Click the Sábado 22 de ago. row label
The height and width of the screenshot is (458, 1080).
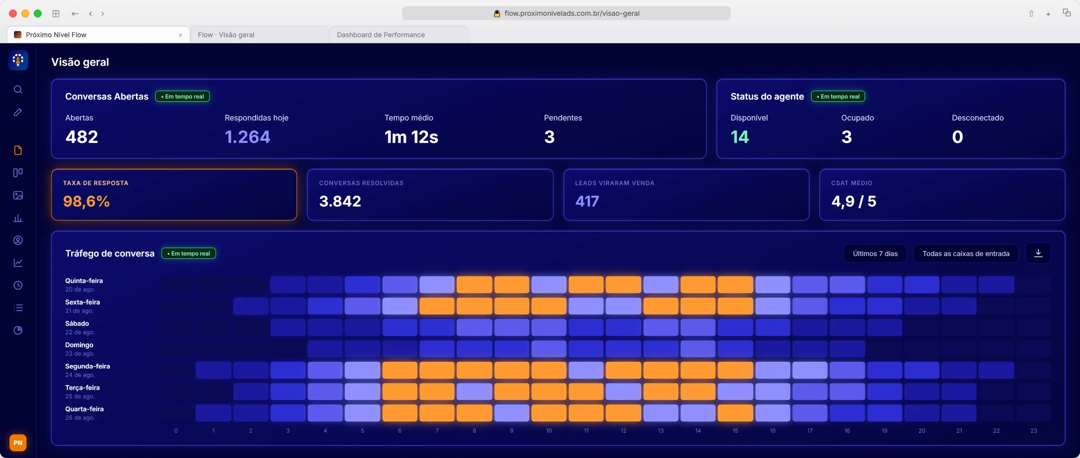pyautogui.click(x=80, y=328)
